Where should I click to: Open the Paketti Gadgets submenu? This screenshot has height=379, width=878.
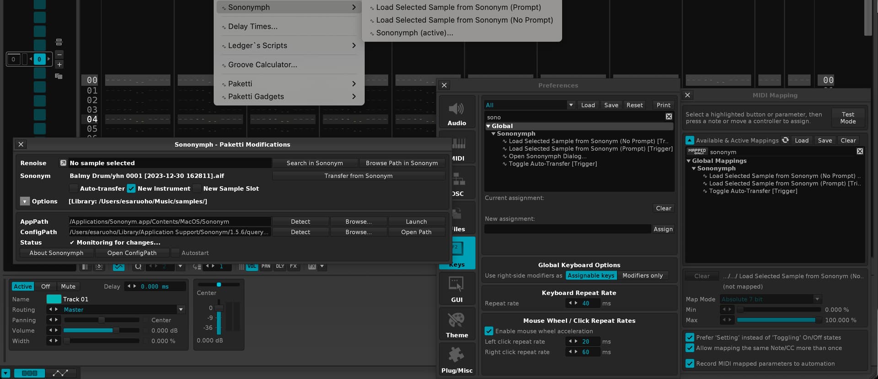(x=289, y=96)
